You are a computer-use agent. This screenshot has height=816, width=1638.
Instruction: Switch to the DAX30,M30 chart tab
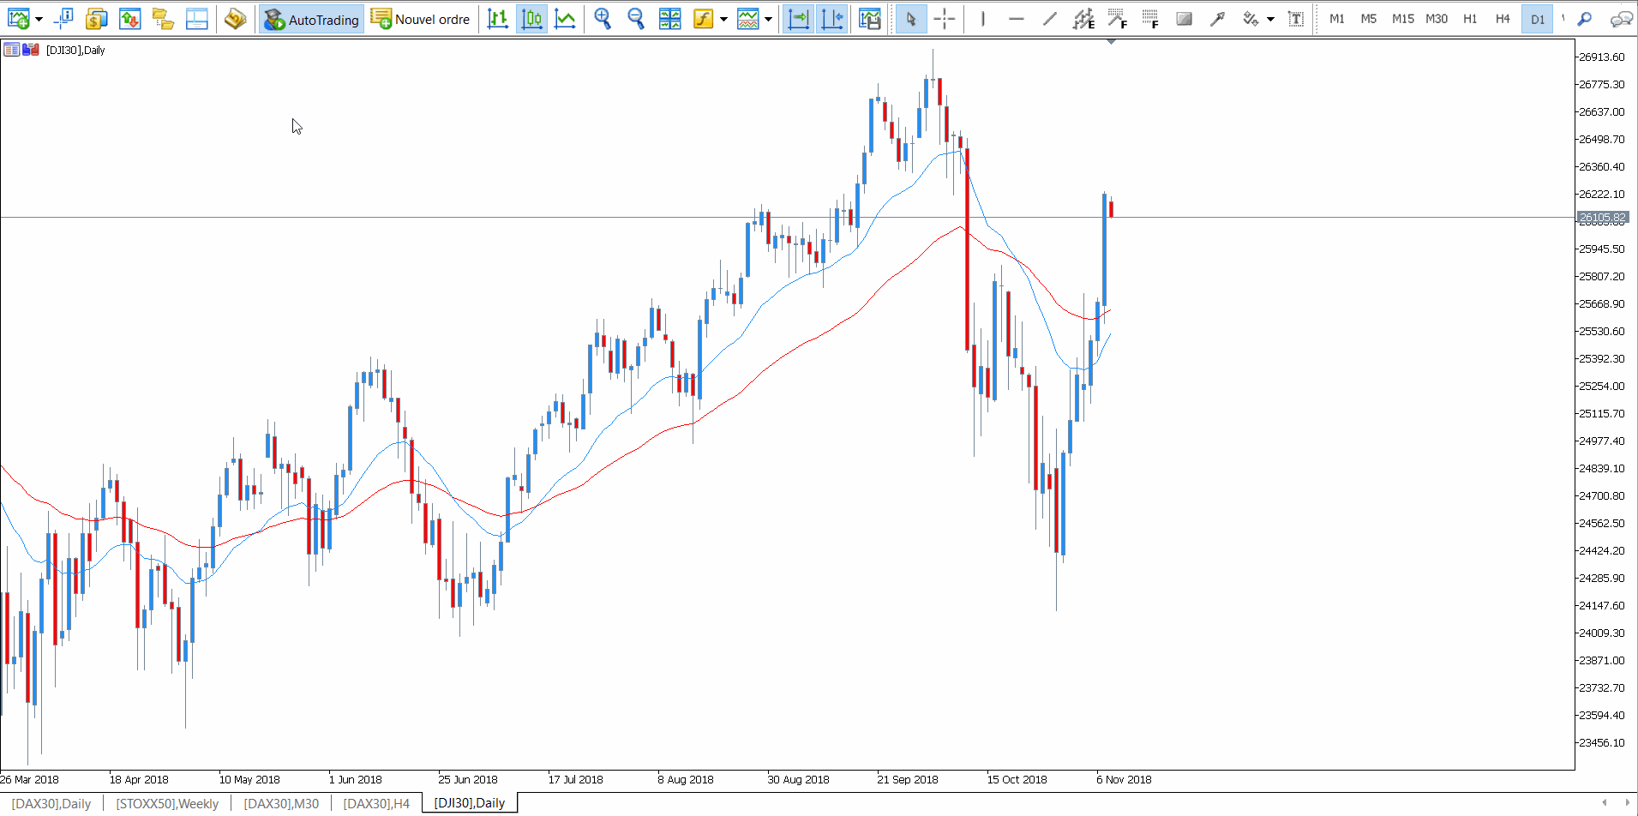click(x=281, y=803)
